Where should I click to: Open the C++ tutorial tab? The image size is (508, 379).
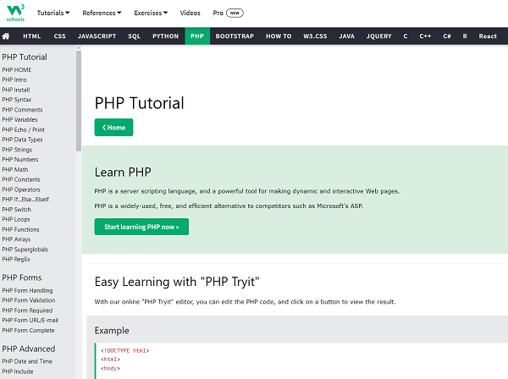[425, 36]
